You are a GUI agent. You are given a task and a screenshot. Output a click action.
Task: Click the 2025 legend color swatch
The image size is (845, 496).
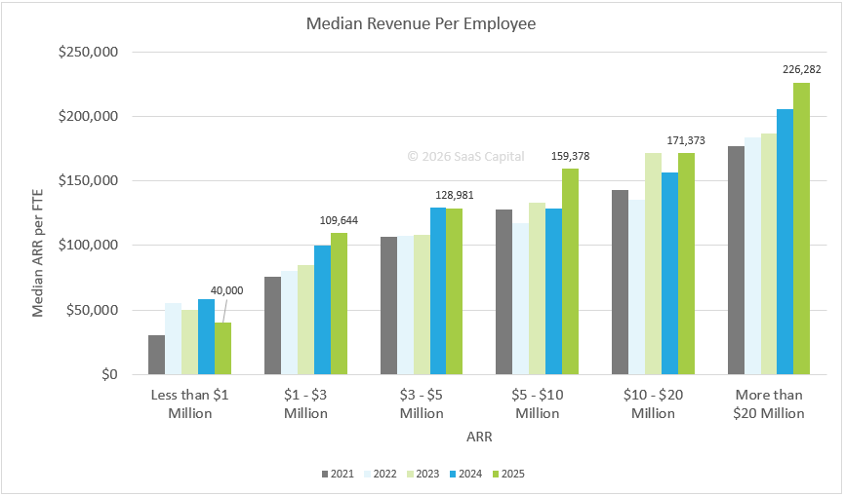(x=496, y=475)
